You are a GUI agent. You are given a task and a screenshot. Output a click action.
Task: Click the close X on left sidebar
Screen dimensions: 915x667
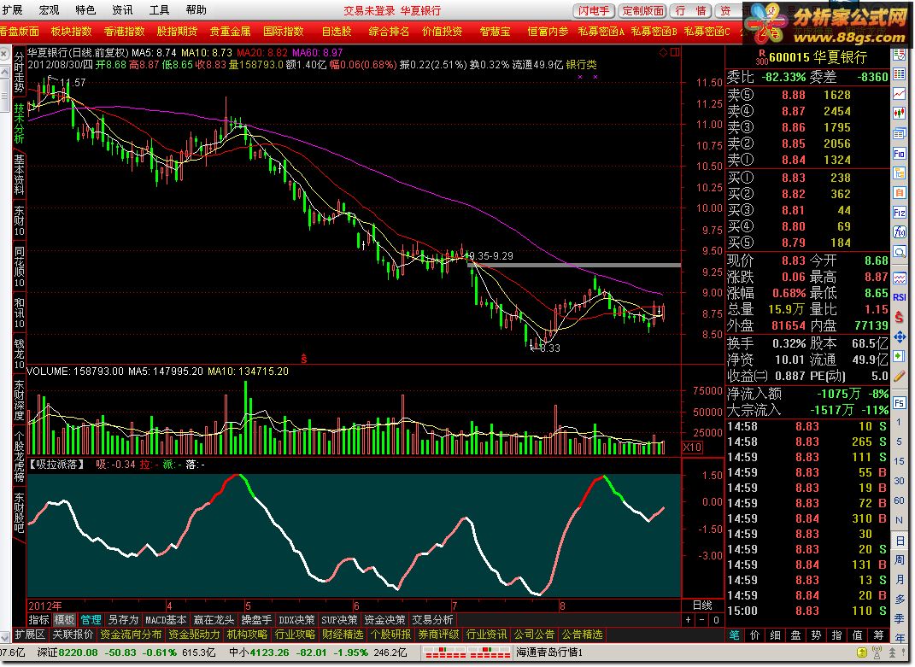pos(4,55)
